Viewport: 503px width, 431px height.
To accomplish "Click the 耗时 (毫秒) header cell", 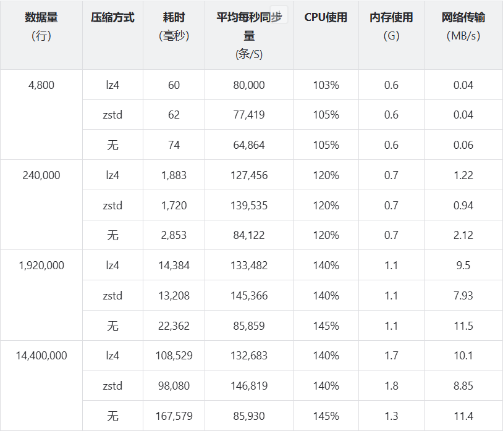I will pyautogui.click(x=174, y=27).
